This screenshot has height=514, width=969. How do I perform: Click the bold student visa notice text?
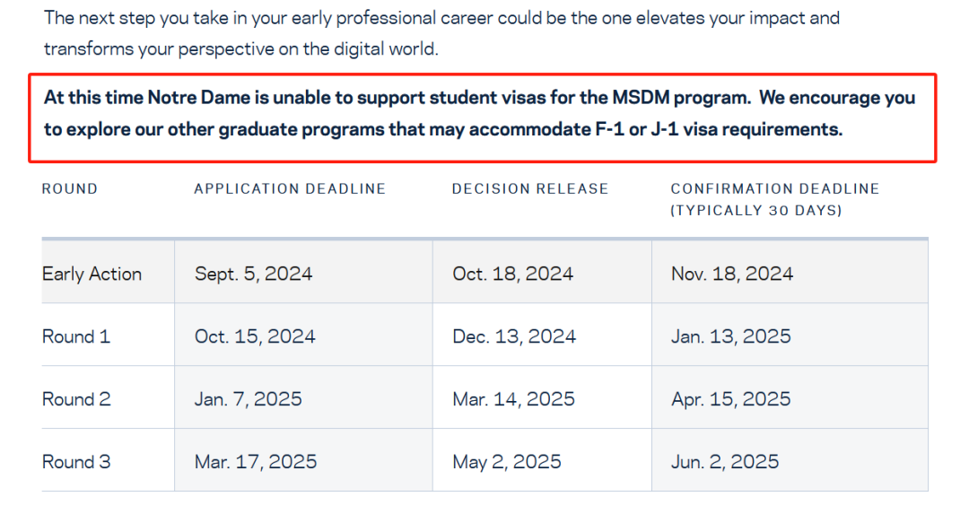479,114
